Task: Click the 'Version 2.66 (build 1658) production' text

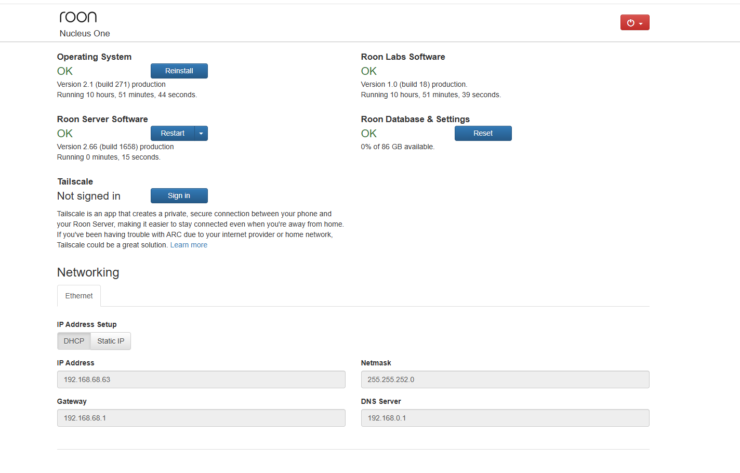Action: click(115, 147)
